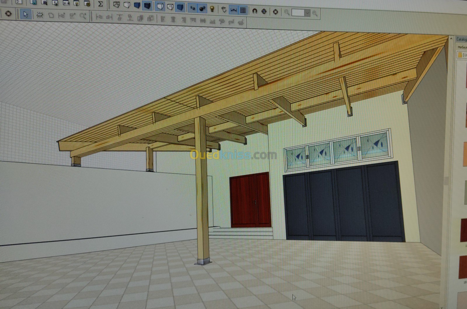This screenshot has width=467, height=309.
Task: Toggle the dark sphere shadows button
Action: (x=202, y=9)
